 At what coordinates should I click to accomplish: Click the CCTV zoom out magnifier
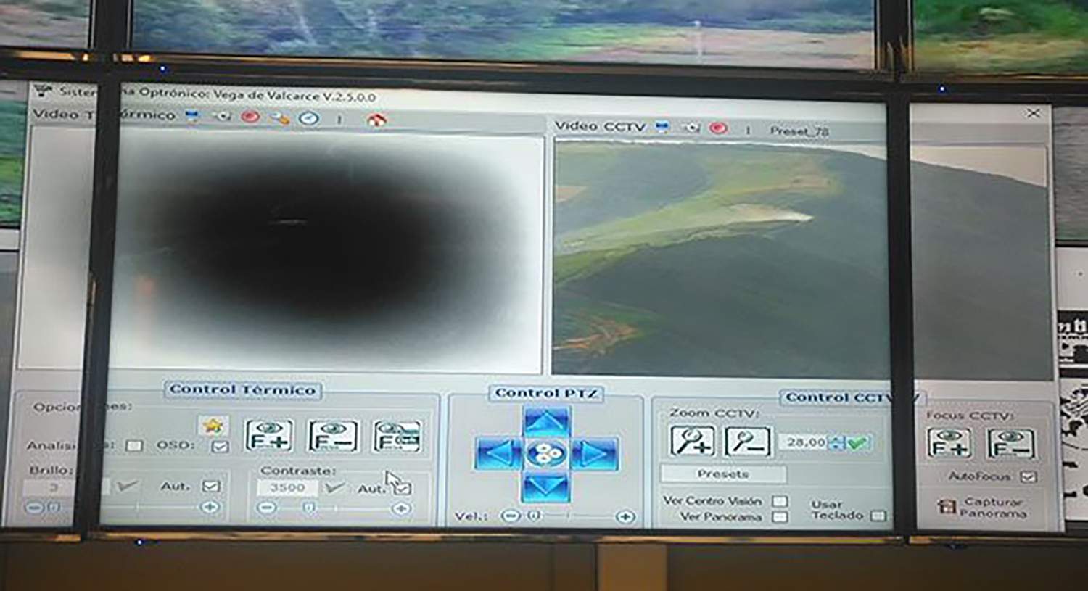747,441
